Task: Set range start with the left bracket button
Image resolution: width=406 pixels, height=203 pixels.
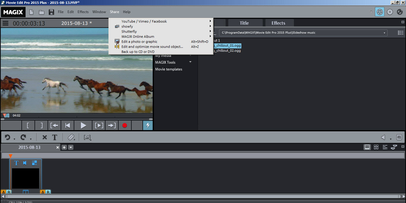Action: (x=28, y=125)
